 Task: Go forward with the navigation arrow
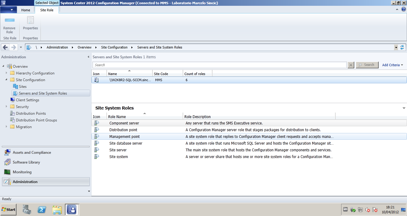click(13, 47)
